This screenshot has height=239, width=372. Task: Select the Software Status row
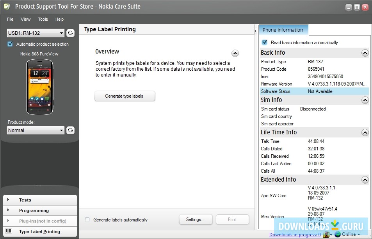(314, 91)
